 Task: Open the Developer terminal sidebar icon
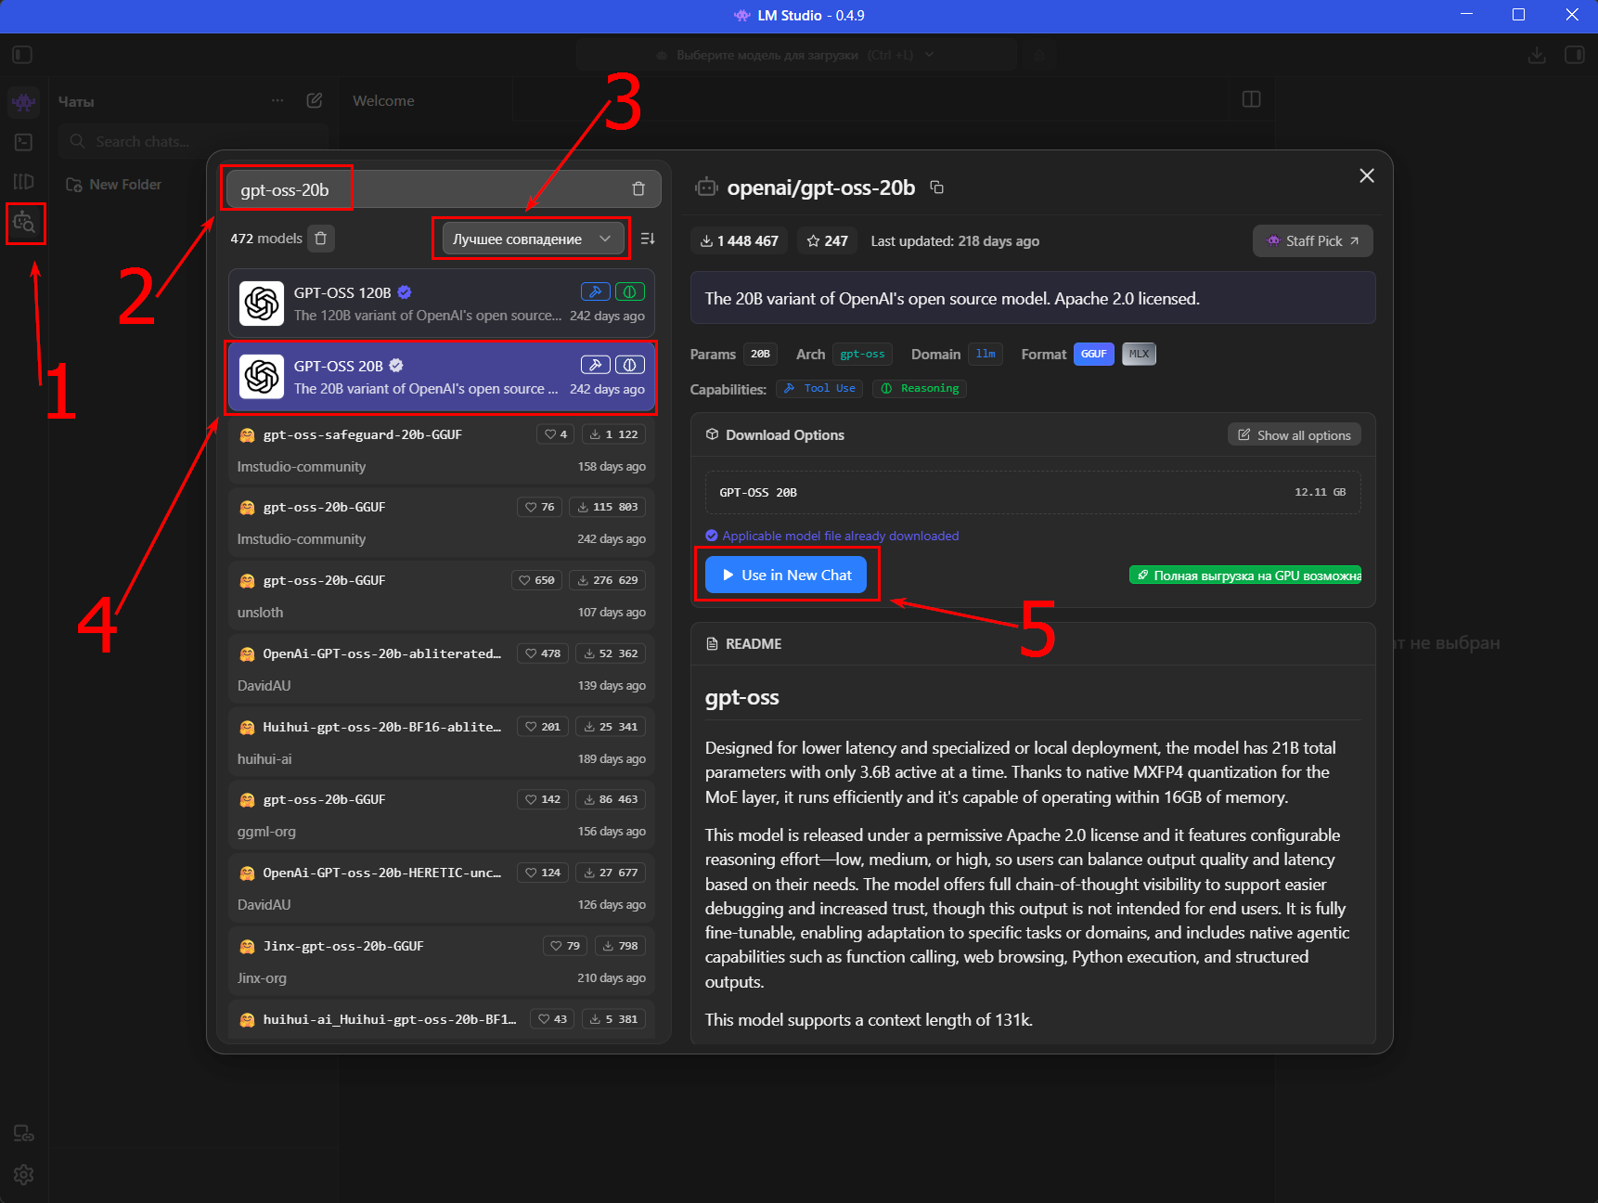pyautogui.click(x=24, y=142)
